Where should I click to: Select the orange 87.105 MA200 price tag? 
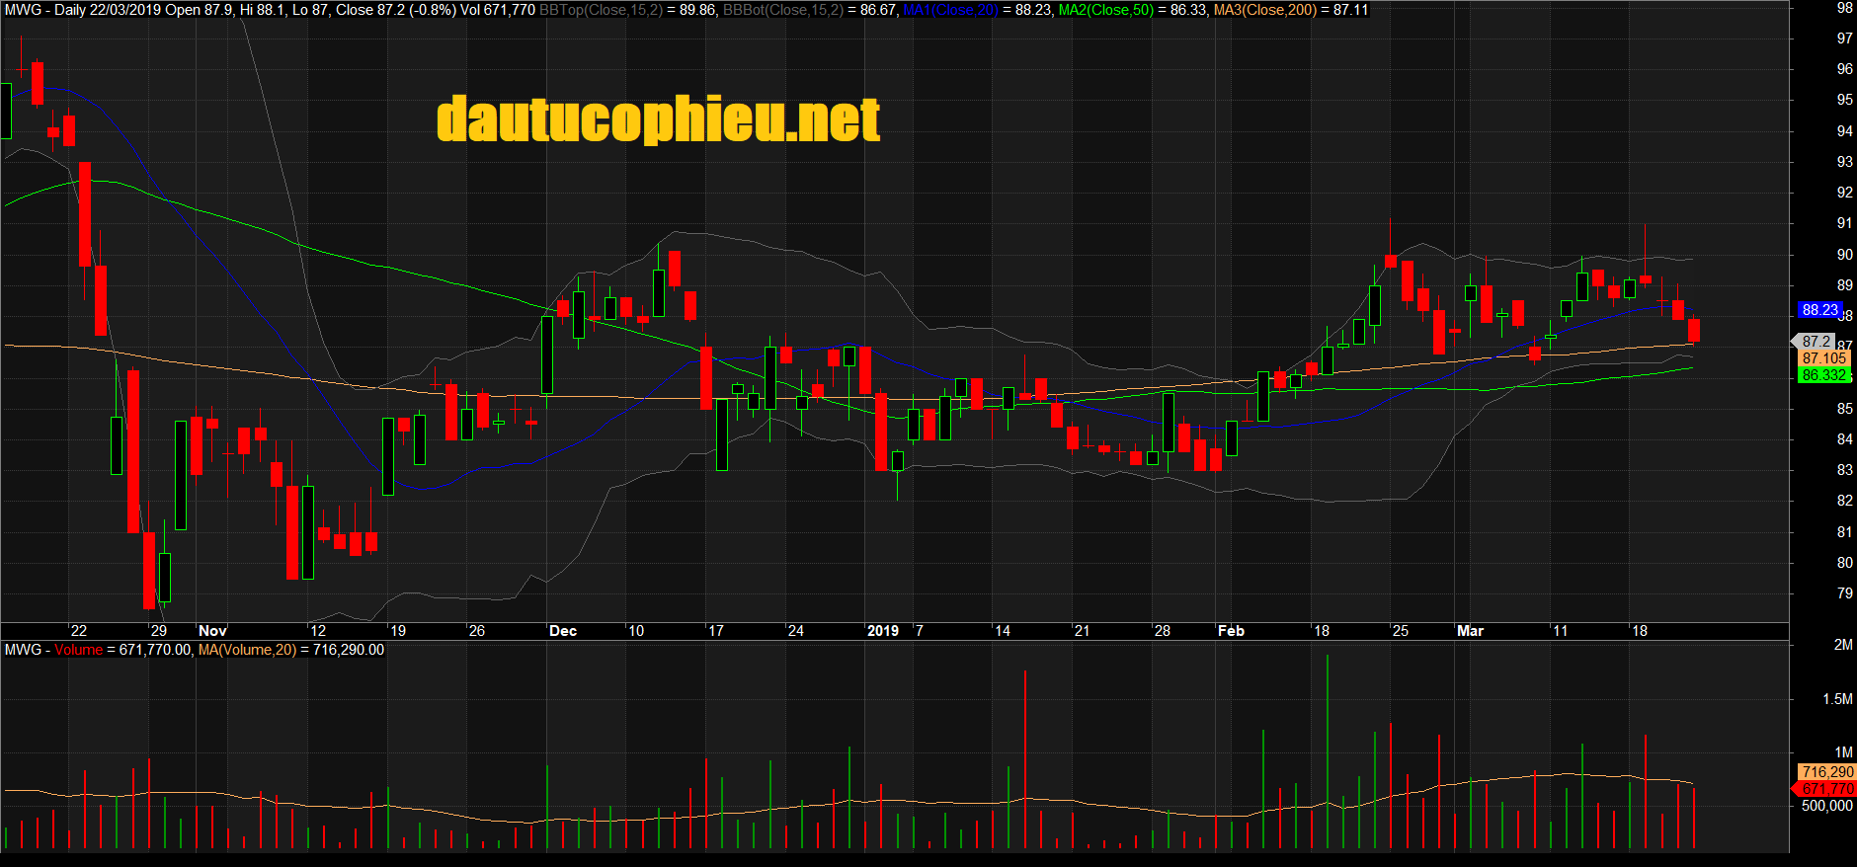pos(1823,358)
